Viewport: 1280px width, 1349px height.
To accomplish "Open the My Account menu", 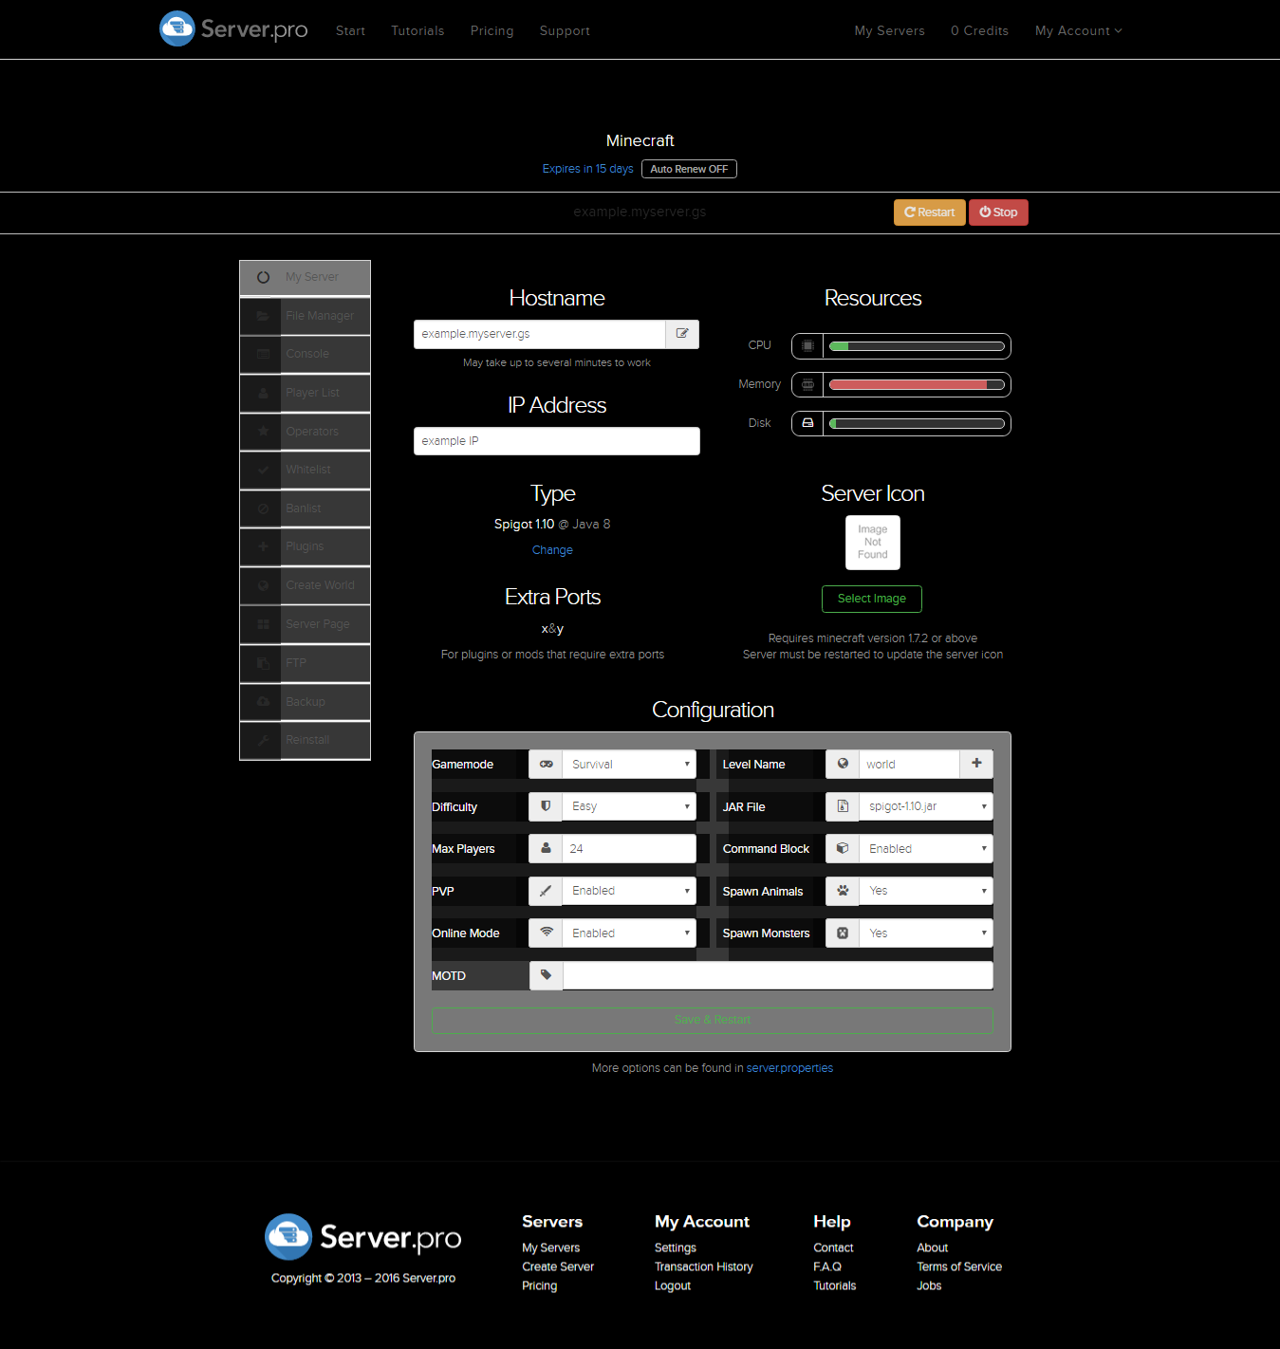I will tap(1077, 30).
